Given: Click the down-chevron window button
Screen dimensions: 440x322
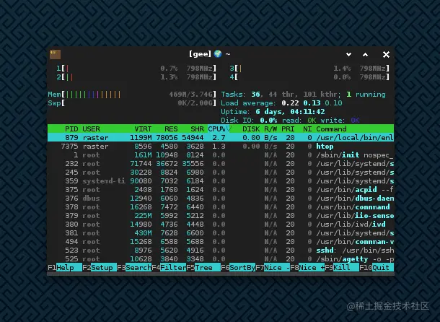Looking at the screenshot, I should [x=349, y=54].
